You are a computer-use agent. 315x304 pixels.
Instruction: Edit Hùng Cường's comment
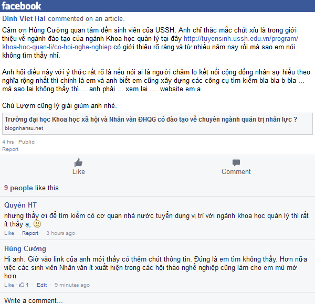42,285
